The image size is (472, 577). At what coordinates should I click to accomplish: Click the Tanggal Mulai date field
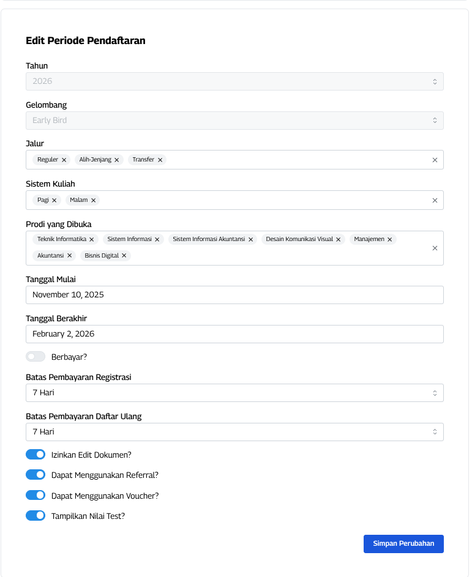[x=234, y=295]
